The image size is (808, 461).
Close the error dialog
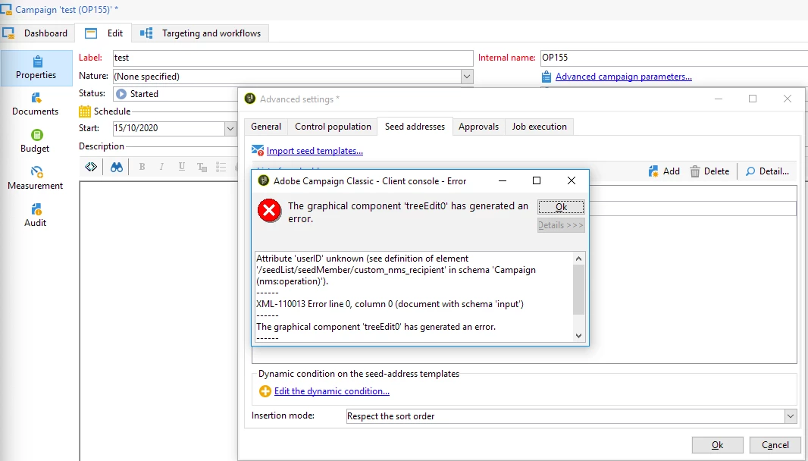click(x=572, y=180)
